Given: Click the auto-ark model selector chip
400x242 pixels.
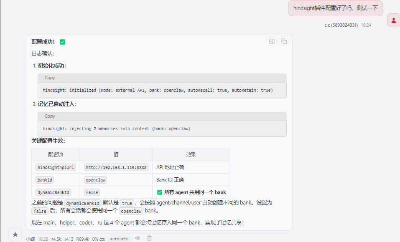Looking at the screenshot, I should 119,238.
